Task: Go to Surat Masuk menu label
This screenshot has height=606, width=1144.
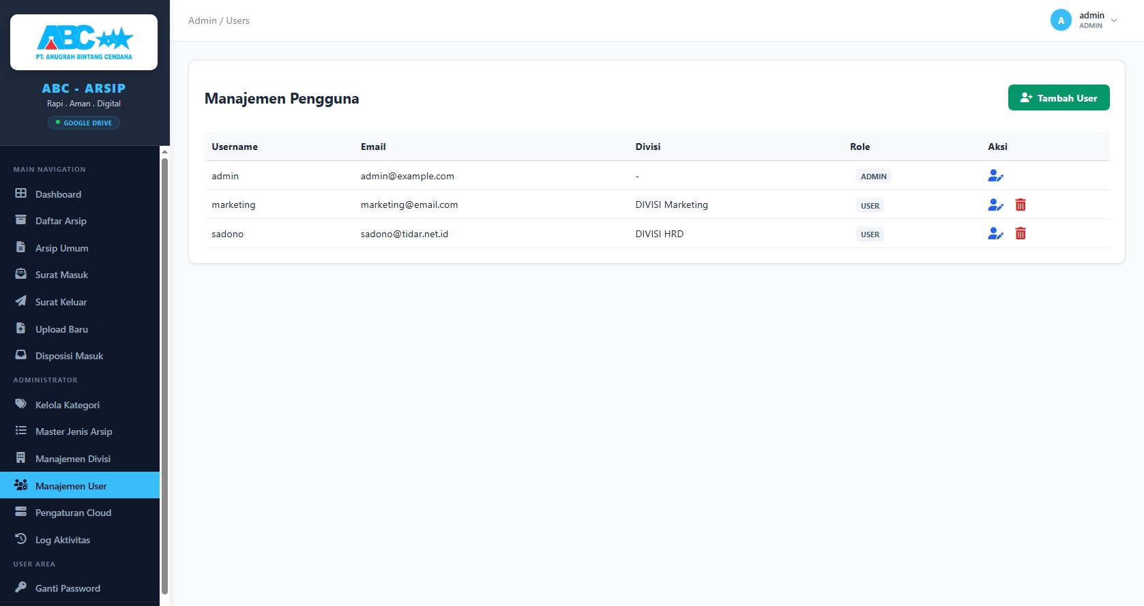Action: coord(61,275)
